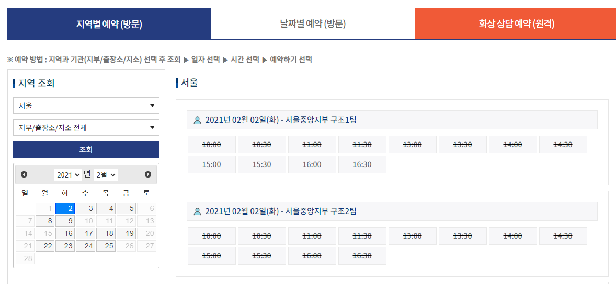Screen dimensions: 616x284
Task: Click 13:30 slot for 구조2팀
Action: tap(463, 236)
